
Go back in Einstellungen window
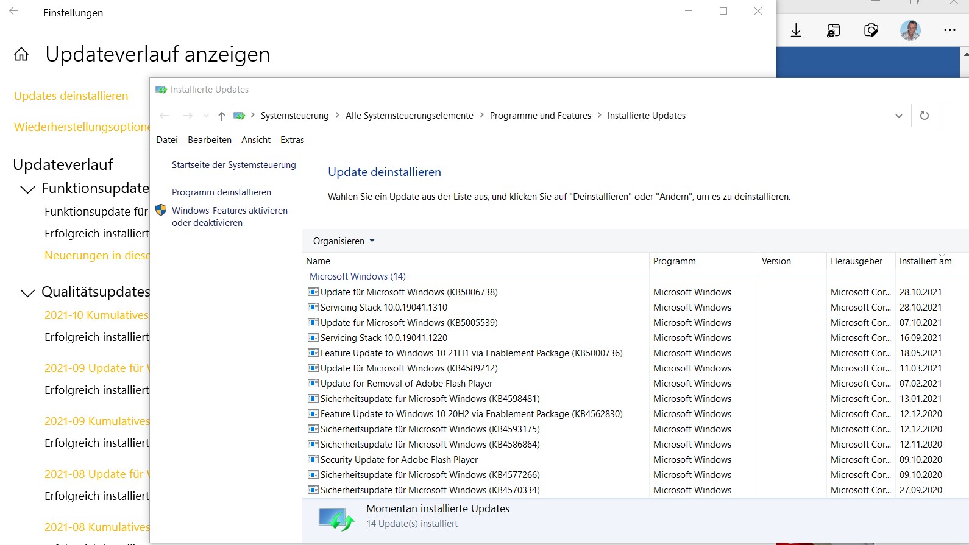click(14, 11)
